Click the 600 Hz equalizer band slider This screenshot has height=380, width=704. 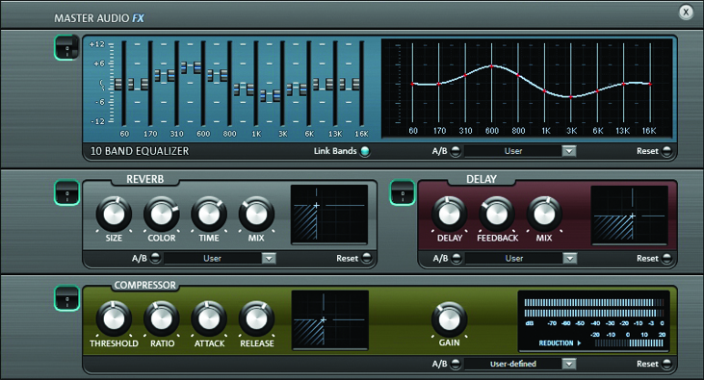203,84
